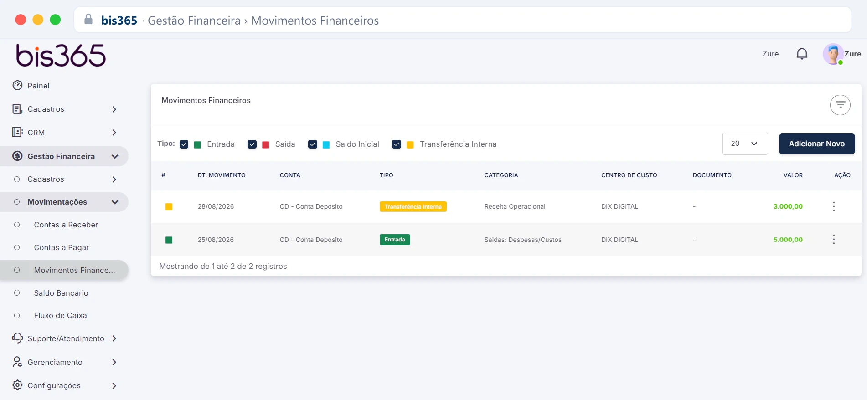Click green swatch in 25/08/2026 row
This screenshot has height=400, width=867.
pos(169,240)
